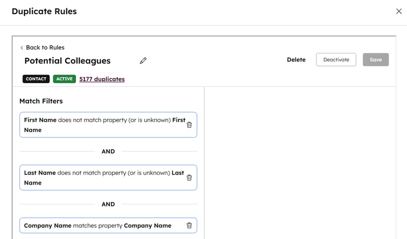Deactivate the Potential Colleagues rule
Image resolution: width=407 pixels, height=239 pixels.
point(336,59)
